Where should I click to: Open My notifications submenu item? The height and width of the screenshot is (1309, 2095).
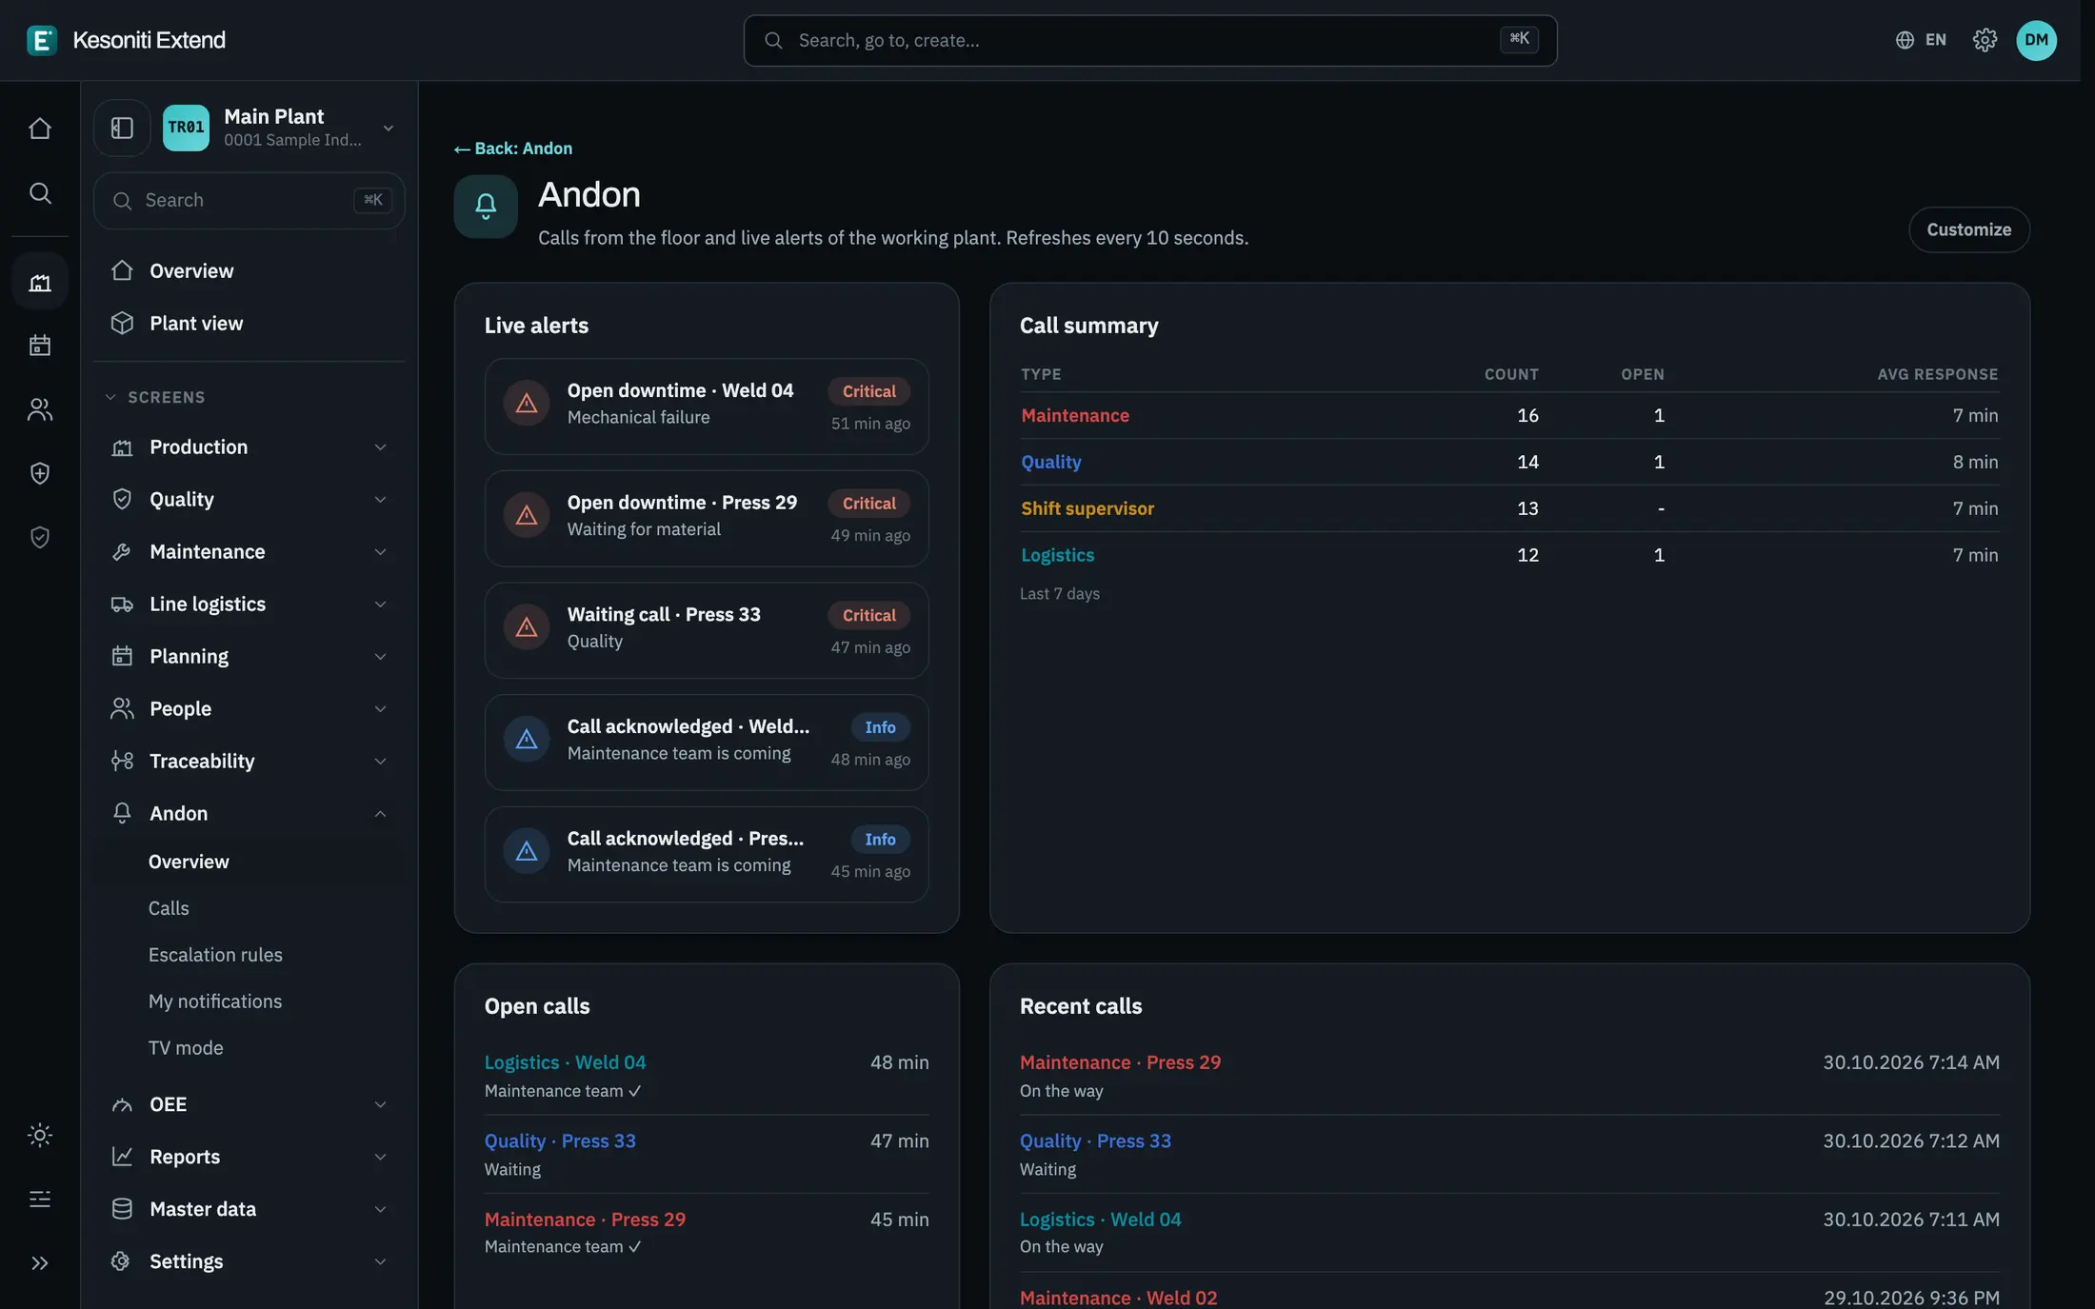[215, 1002]
